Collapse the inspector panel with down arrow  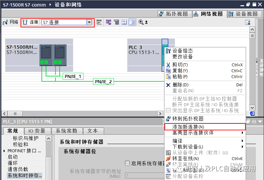point(260,121)
